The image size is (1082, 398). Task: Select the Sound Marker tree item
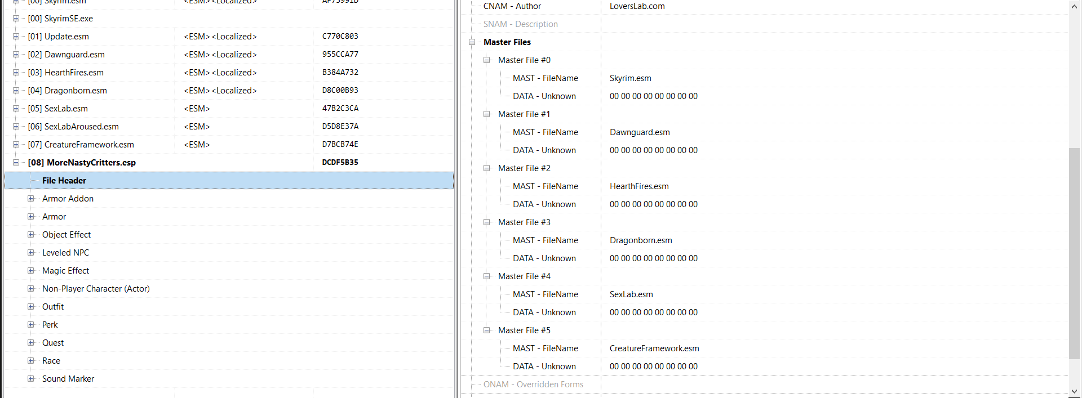pyautogui.click(x=68, y=379)
